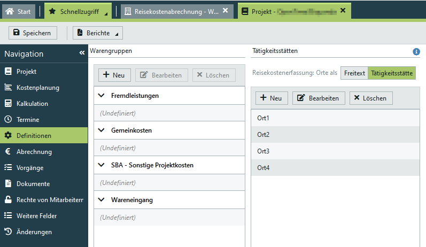Go to the Start tab
This screenshot has width=426, height=247.
(19, 11)
